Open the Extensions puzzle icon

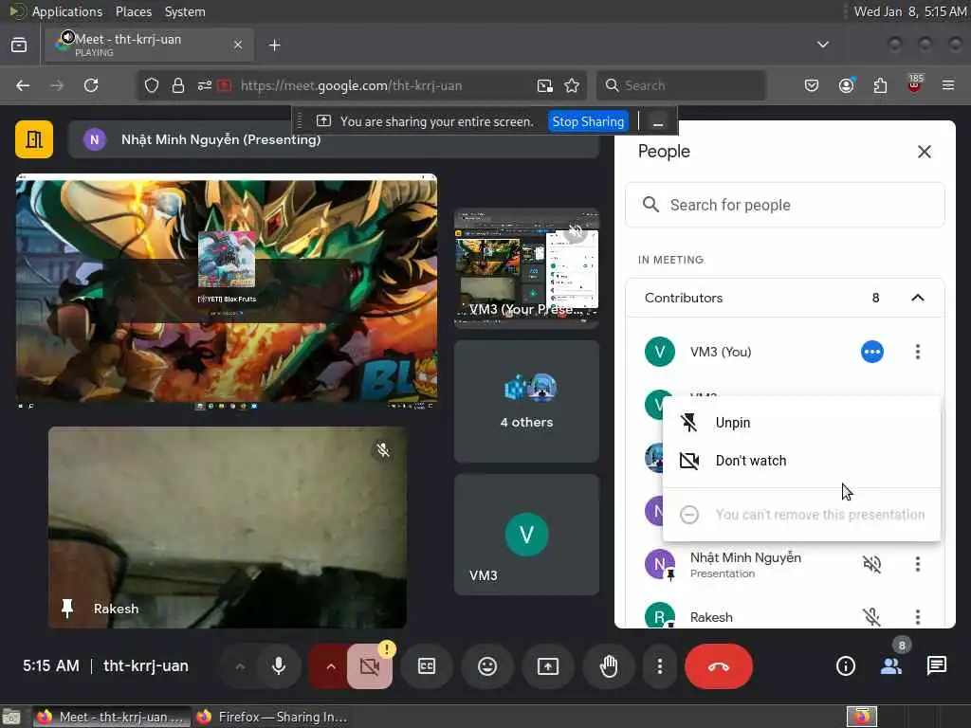point(880,85)
